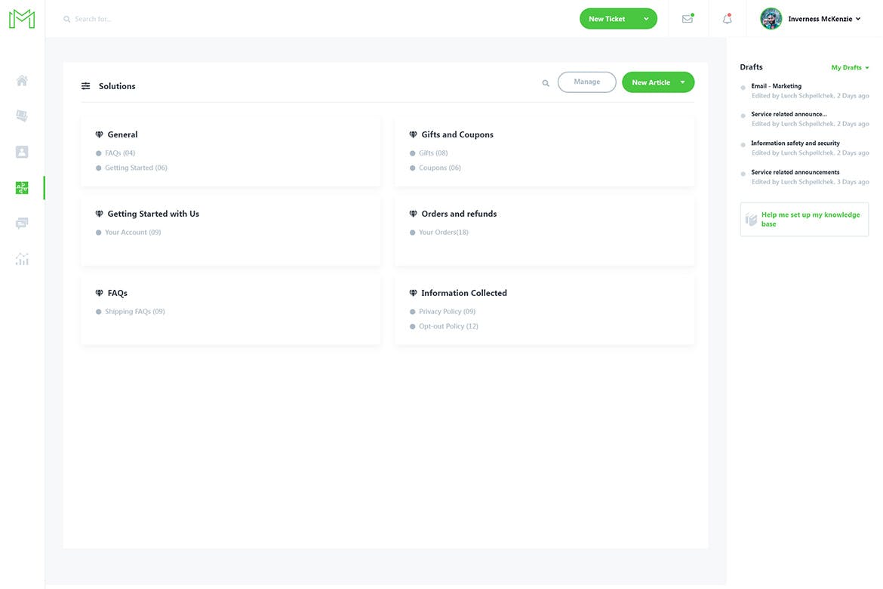Screen dimensions: 883x589
Task: Open the mail inbox icon
Action: click(688, 19)
